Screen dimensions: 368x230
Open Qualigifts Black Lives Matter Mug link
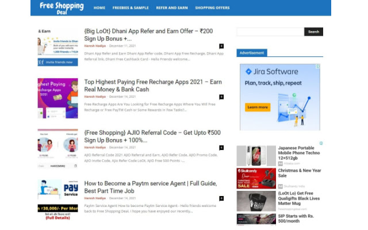click(x=299, y=198)
